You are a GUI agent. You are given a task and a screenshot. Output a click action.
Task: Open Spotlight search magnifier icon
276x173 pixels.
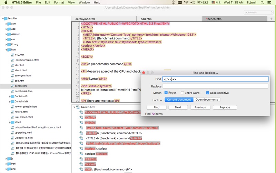(x=262, y=2)
